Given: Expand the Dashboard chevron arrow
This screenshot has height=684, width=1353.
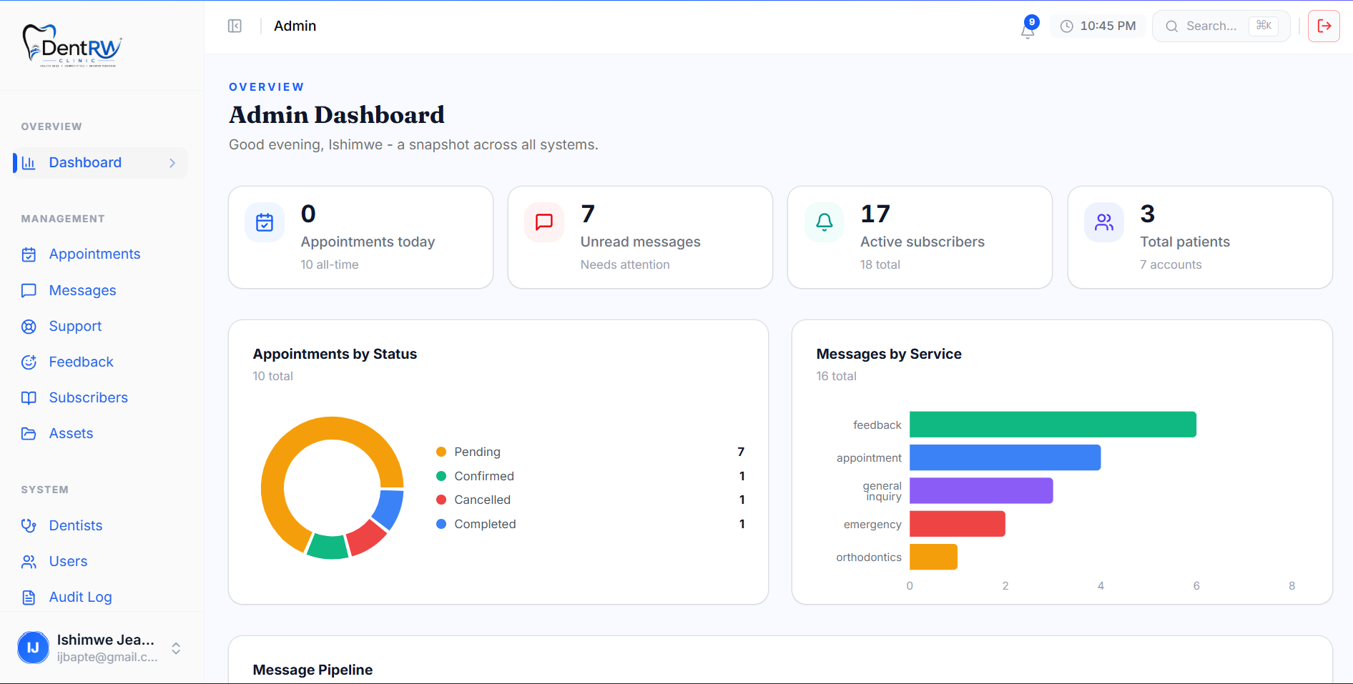Looking at the screenshot, I should click(x=172, y=163).
